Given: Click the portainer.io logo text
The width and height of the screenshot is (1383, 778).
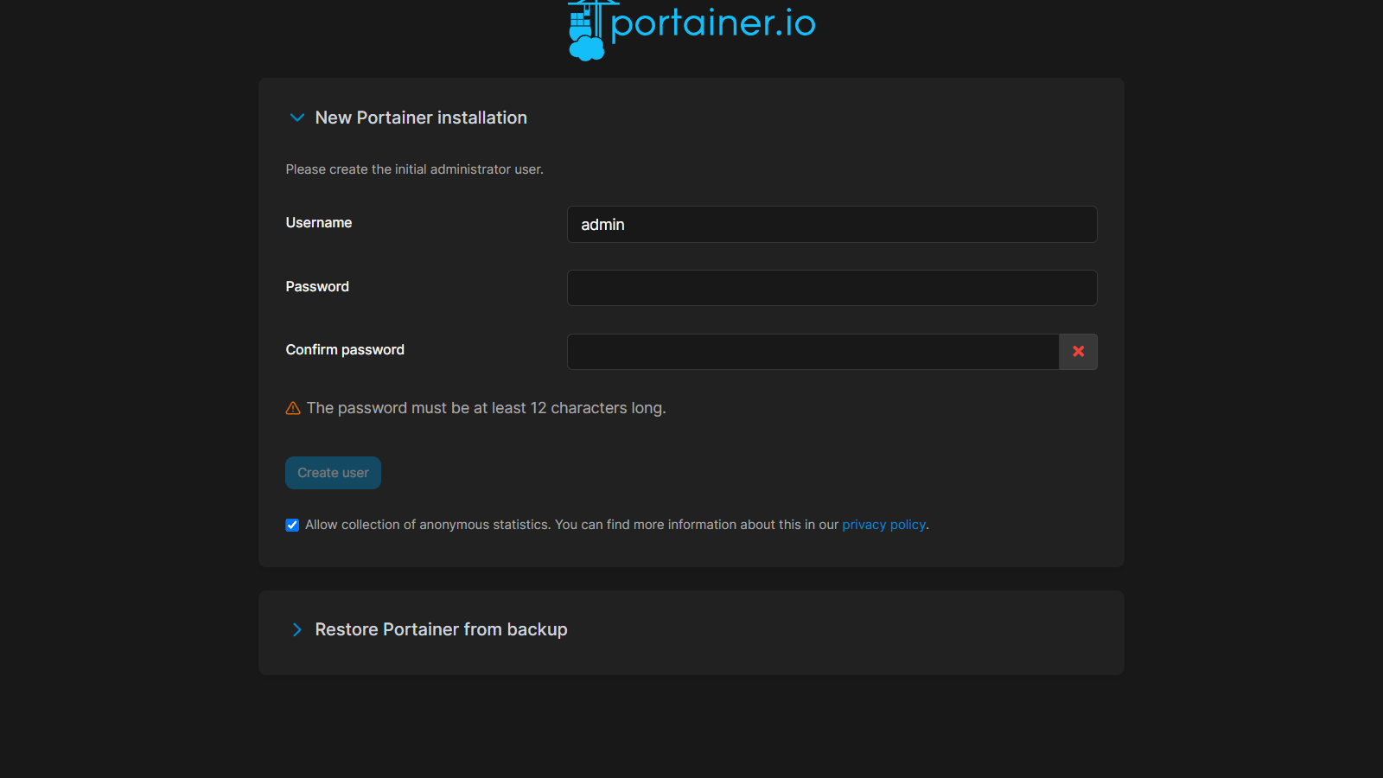Looking at the screenshot, I should click(x=712, y=23).
